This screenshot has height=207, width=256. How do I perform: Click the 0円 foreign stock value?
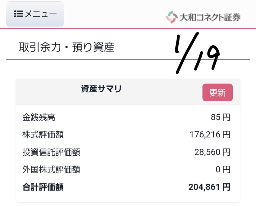(223, 170)
